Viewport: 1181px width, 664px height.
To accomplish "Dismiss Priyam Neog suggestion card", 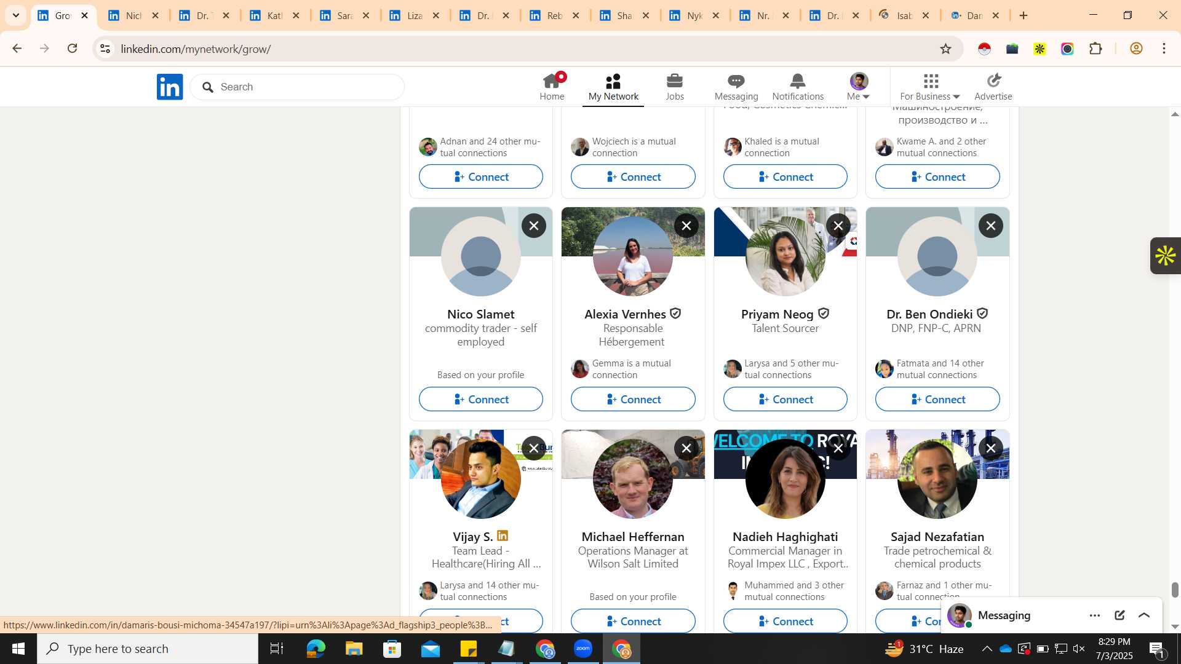I will click(x=838, y=226).
